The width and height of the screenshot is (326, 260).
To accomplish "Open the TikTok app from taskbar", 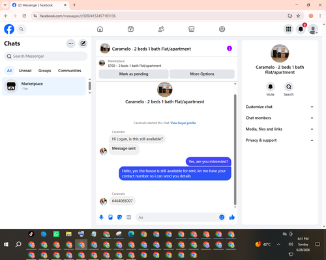I will tap(31, 234).
